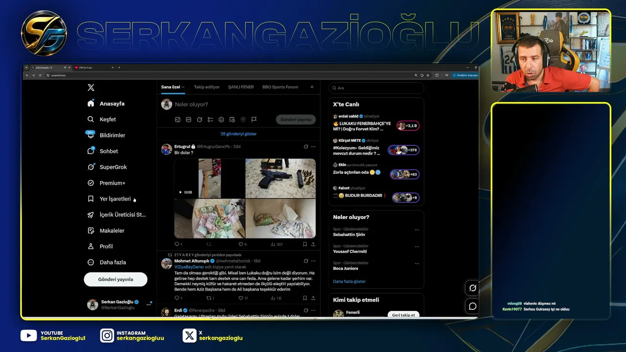Reply to Mehmet Altunışık's post
This screenshot has width=626, height=352.
pyautogui.click(x=178, y=298)
